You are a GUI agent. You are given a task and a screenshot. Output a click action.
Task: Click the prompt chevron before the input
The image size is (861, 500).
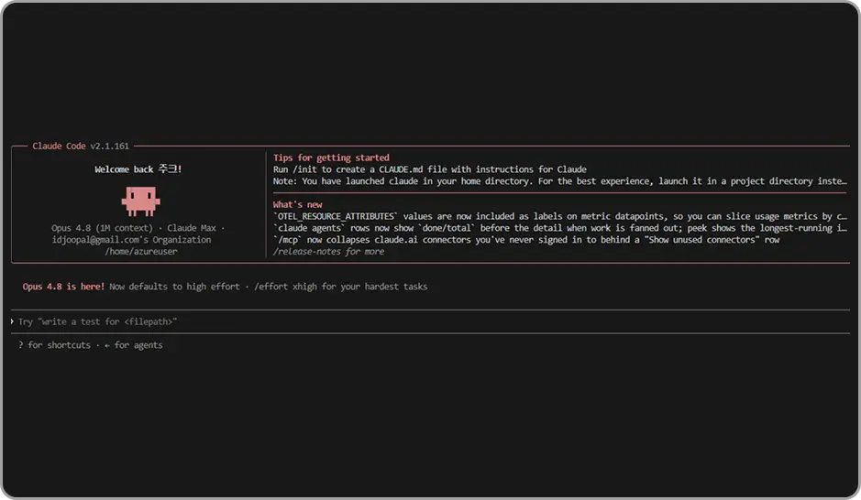(x=12, y=321)
